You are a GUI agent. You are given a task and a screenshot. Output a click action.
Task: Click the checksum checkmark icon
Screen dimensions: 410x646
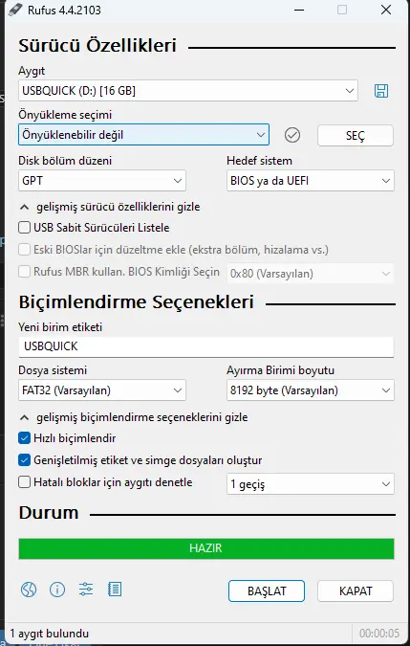(x=292, y=135)
